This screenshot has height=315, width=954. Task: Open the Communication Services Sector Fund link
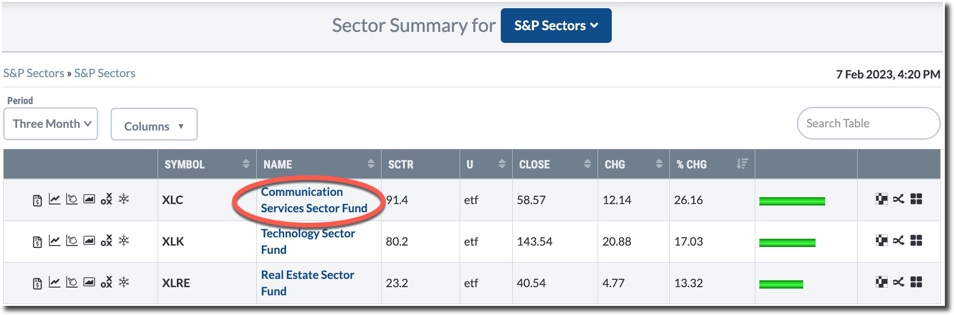click(x=313, y=200)
